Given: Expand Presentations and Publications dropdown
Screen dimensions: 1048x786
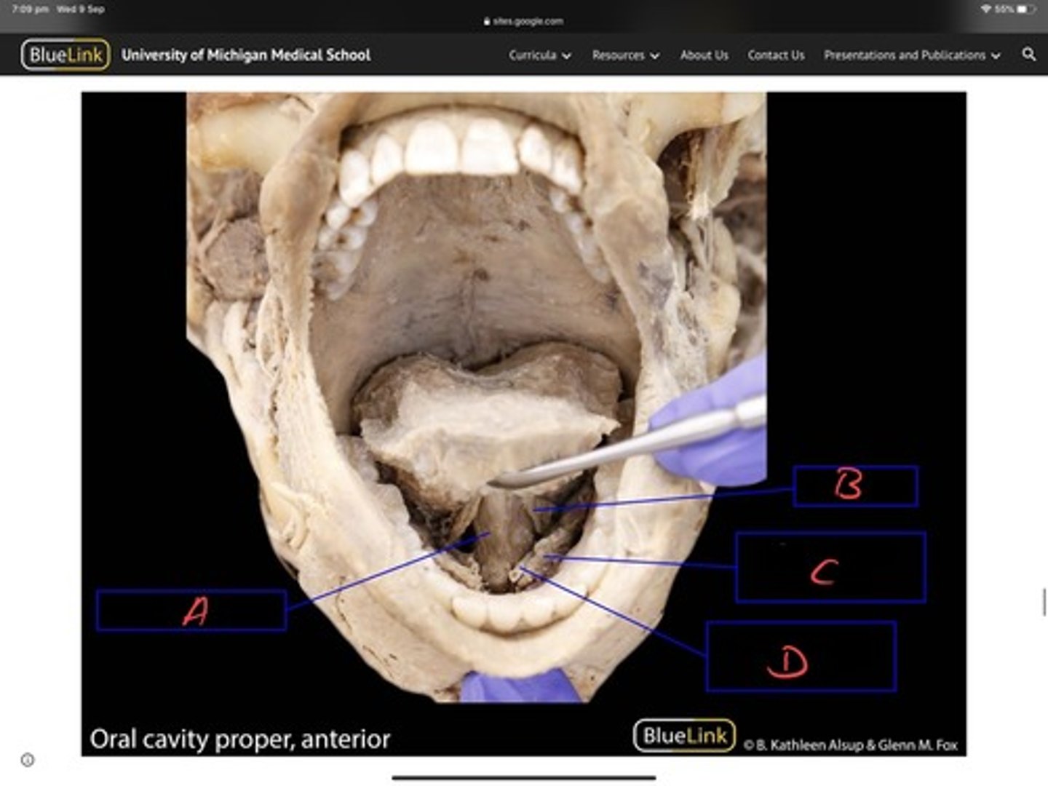Looking at the screenshot, I should 912,55.
